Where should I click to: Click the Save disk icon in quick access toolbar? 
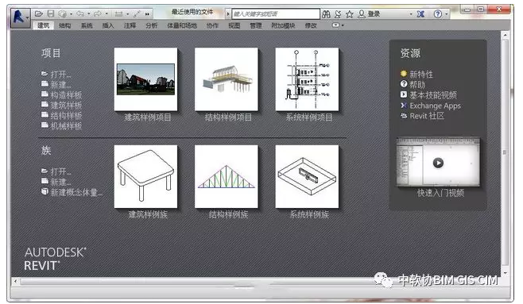pyautogui.click(x=51, y=13)
